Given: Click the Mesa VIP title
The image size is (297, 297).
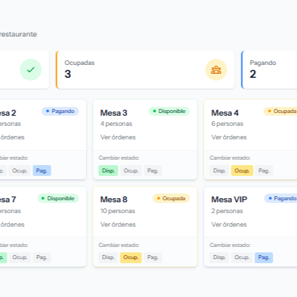Looking at the screenshot, I should pos(229,200).
